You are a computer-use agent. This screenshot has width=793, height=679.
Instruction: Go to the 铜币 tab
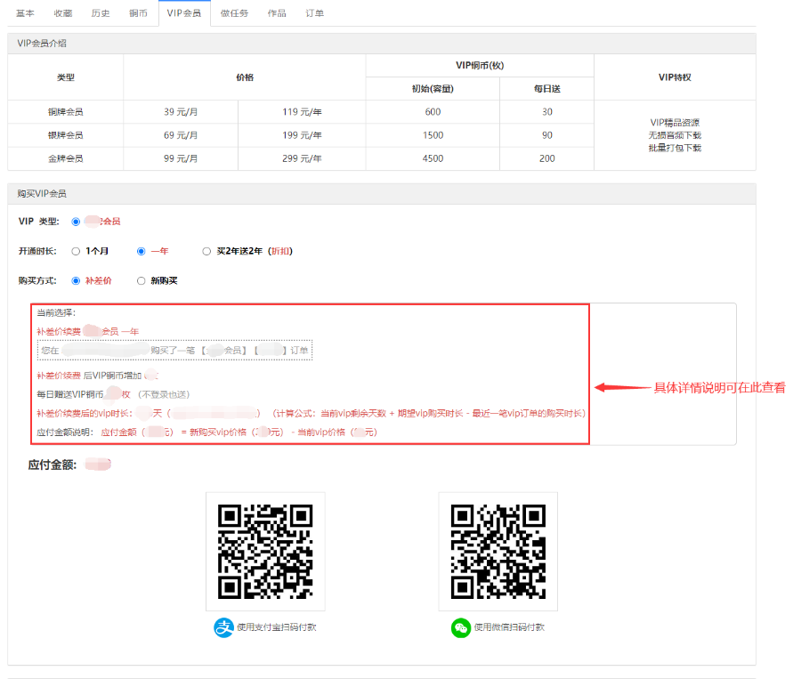tap(138, 13)
